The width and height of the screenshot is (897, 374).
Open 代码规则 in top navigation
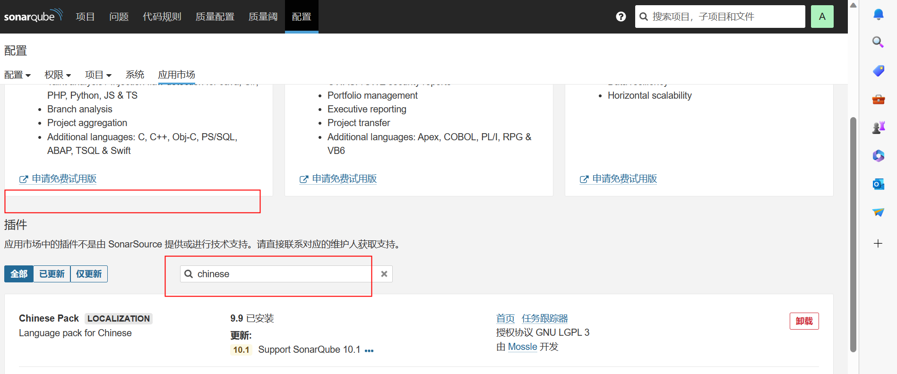coord(162,17)
